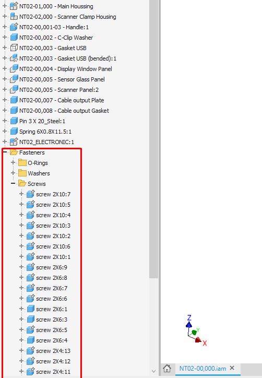Click the Handle:1 part icon
Screen dimensions: 262x378
coord(14,27)
